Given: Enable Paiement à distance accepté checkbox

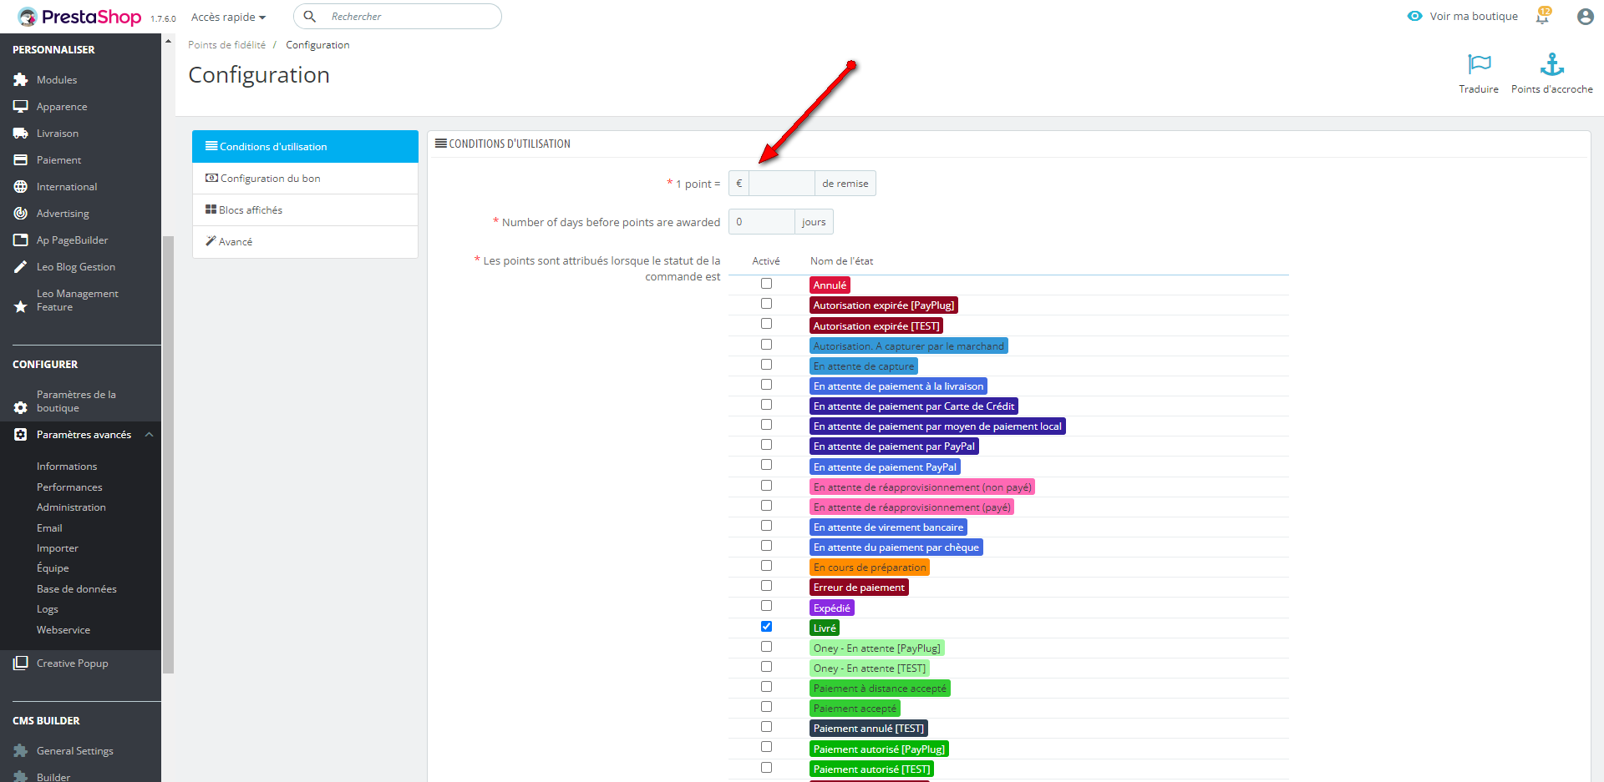Looking at the screenshot, I should pos(766,687).
